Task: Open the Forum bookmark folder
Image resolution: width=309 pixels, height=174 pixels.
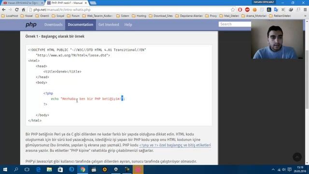Action: (x=73, y=16)
